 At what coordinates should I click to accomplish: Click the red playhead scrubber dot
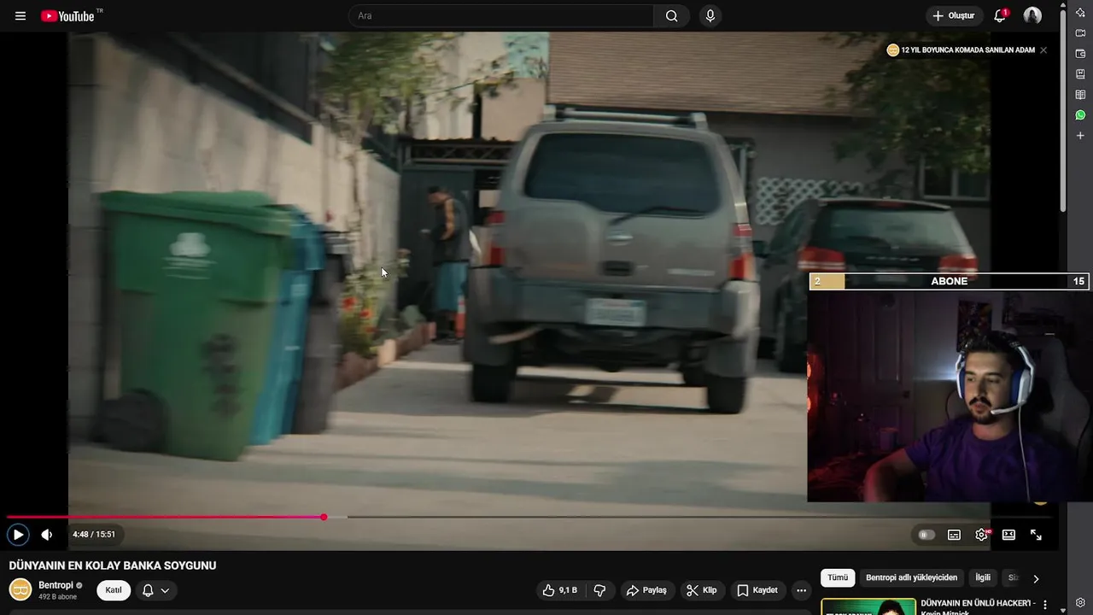[x=324, y=517]
